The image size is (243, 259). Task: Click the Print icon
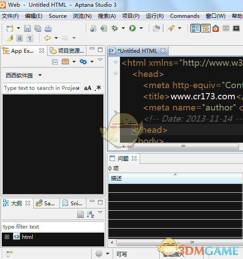[x=48, y=29]
